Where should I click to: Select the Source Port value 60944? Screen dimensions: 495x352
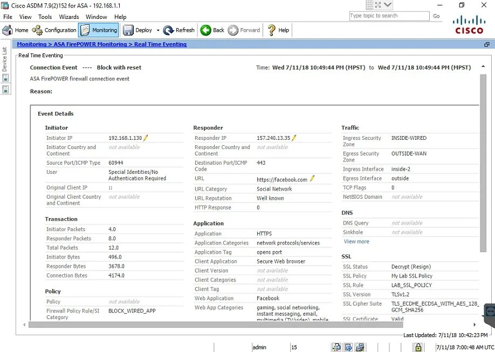click(x=115, y=163)
